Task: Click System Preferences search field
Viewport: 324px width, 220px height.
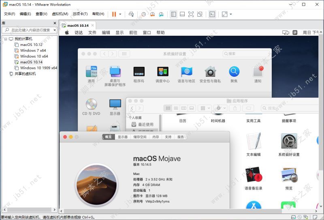Action: click(x=246, y=54)
